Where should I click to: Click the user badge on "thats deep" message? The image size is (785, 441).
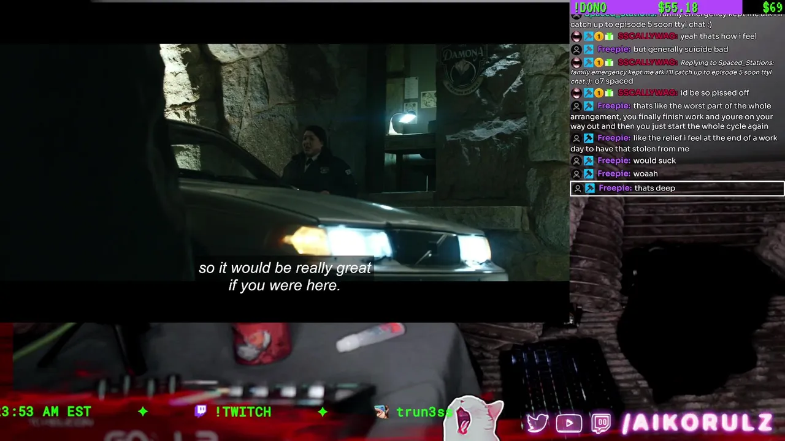[x=577, y=188]
